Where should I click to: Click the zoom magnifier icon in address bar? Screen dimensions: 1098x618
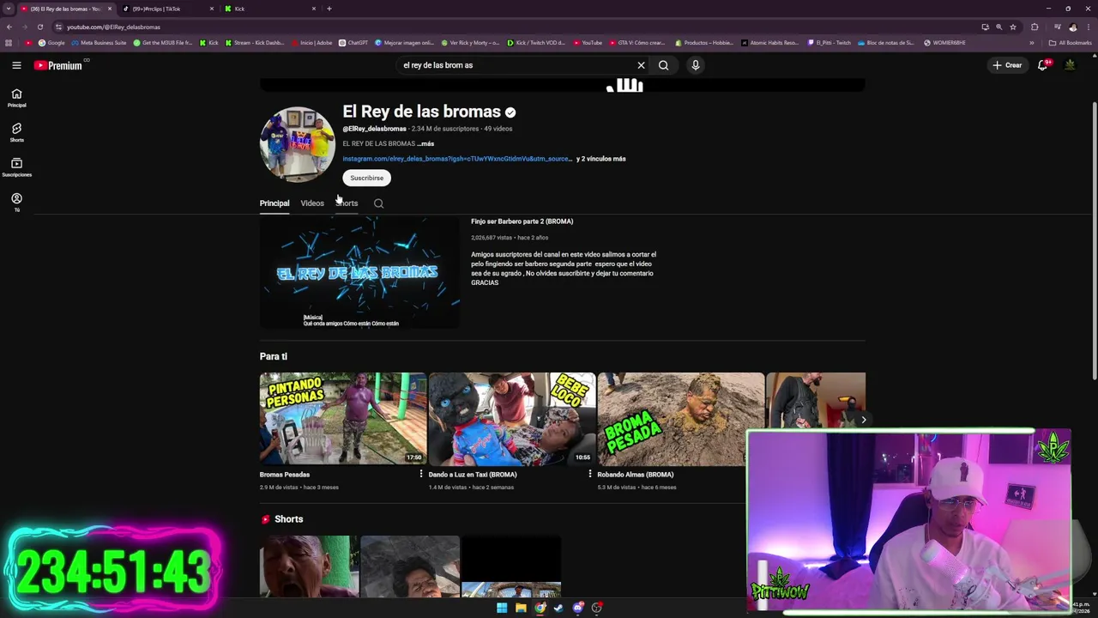[999, 27]
